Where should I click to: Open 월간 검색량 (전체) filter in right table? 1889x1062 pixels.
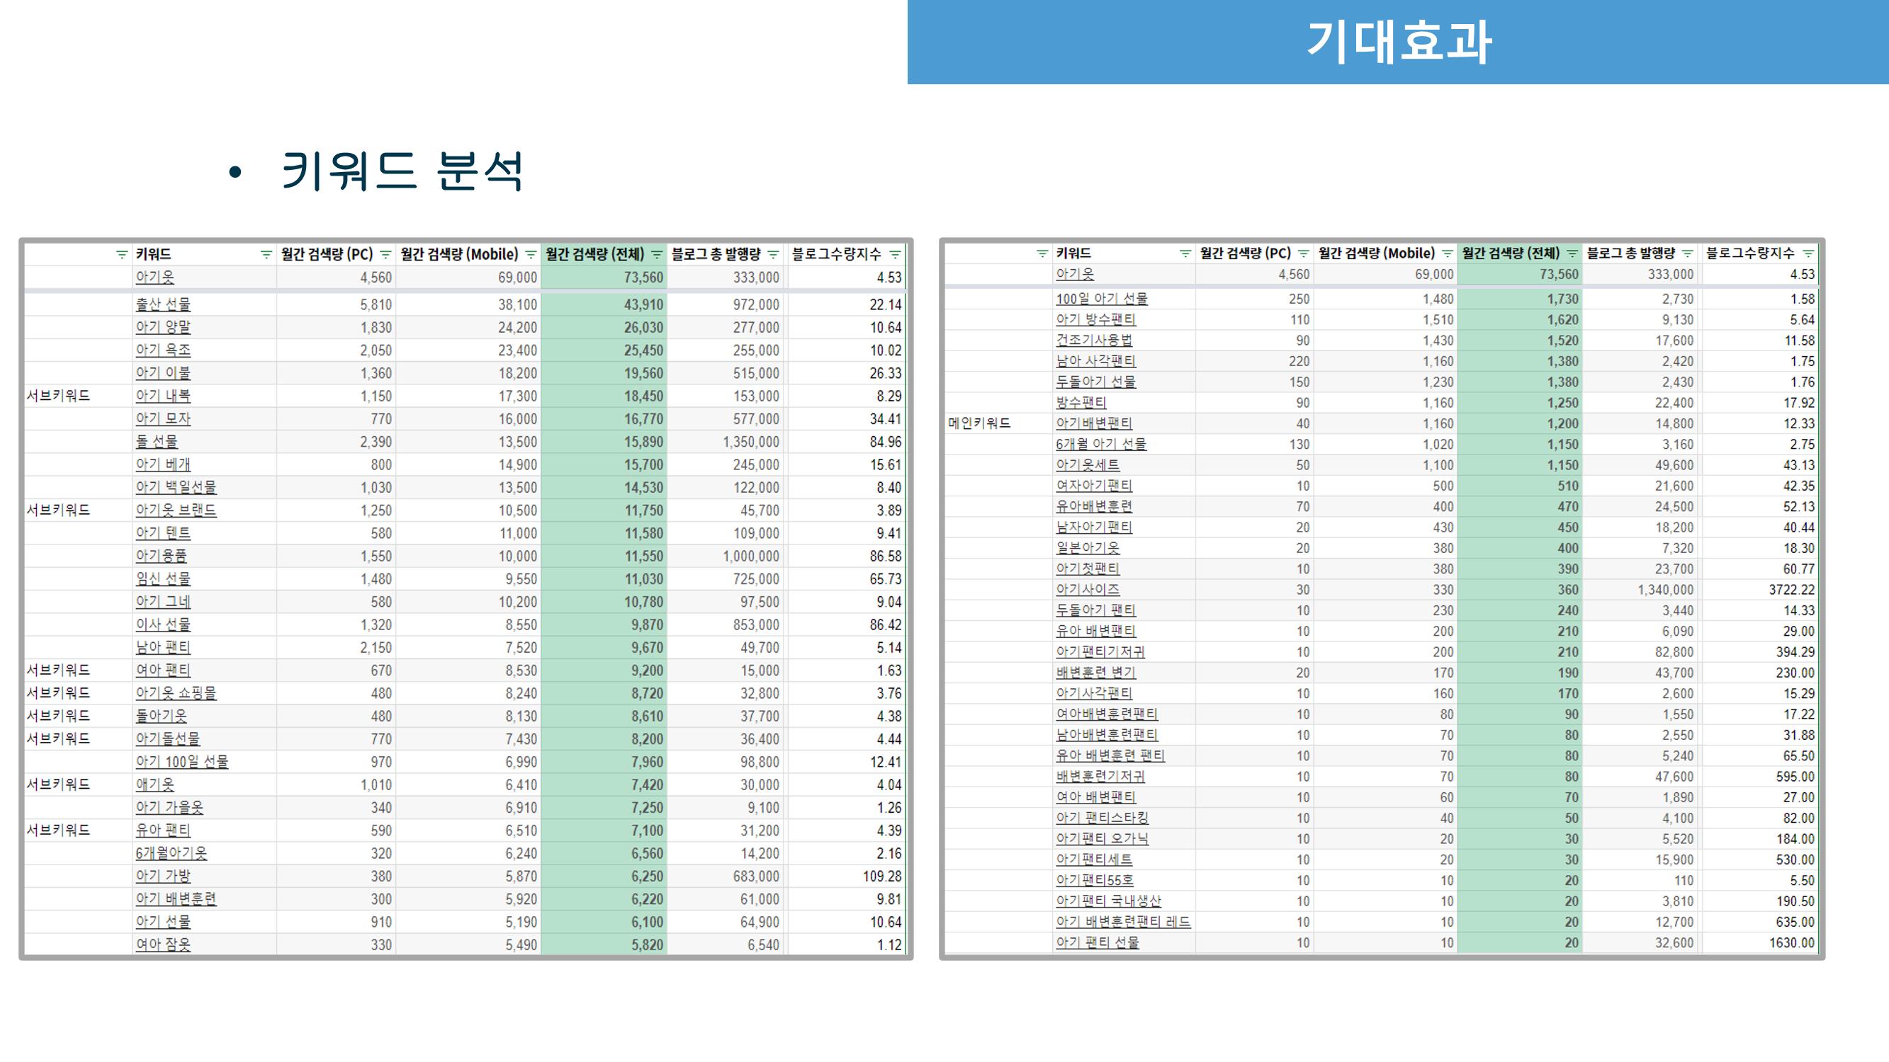(x=1572, y=253)
